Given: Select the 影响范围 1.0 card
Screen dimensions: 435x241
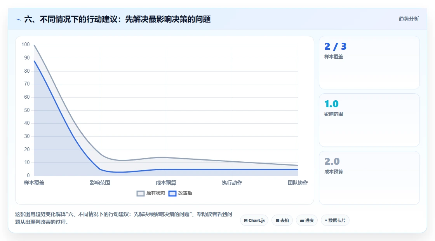Looking at the screenshot, I should pos(369,120).
